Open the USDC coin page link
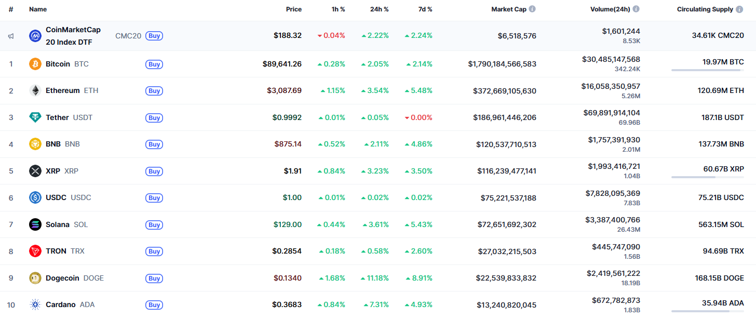 pos(57,197)
